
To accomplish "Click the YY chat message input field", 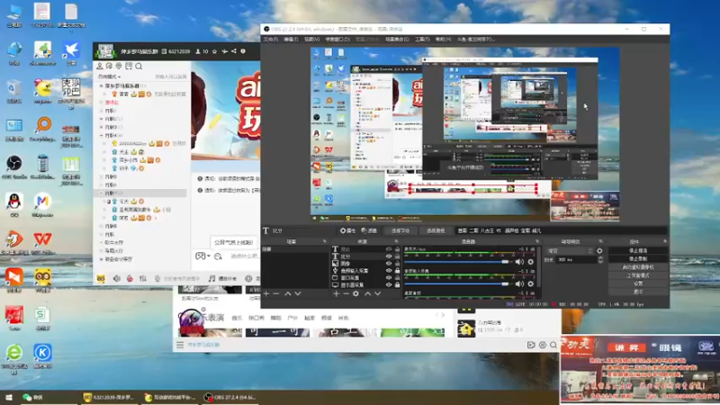I will click(244, 256).
